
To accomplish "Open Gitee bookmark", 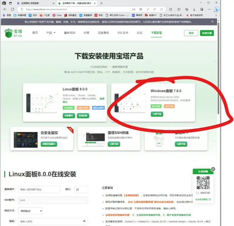I will pos(57,15).
